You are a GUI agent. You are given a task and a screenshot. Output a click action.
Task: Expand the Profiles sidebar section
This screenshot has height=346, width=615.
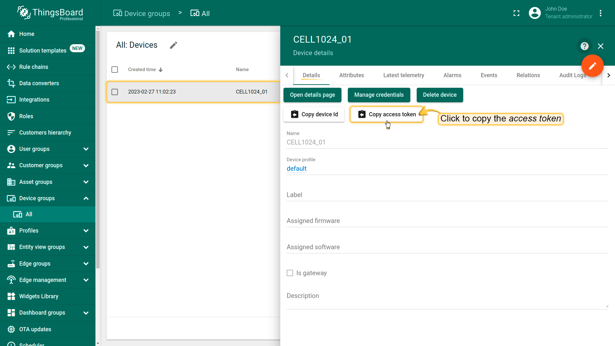coord(86,231)
